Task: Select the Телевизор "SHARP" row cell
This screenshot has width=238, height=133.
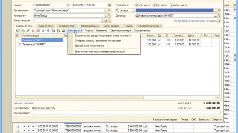Action: click(x=42, y=44)
